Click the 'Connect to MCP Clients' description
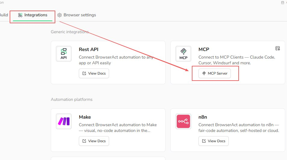287x160 pixels. 237,60
